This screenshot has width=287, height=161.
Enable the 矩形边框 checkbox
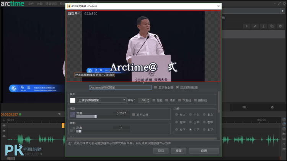coord(134,114)
